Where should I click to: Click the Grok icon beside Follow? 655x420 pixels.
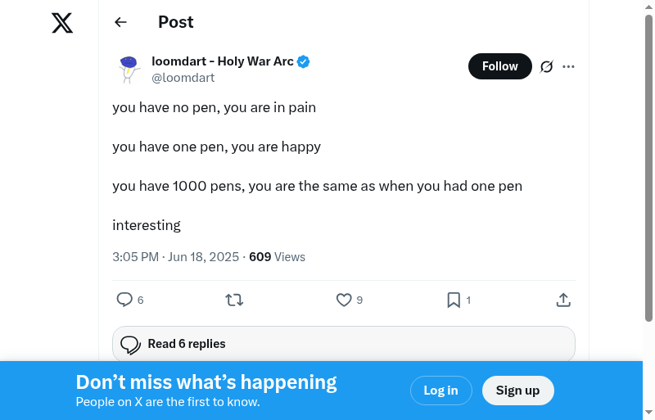(547, 66)
